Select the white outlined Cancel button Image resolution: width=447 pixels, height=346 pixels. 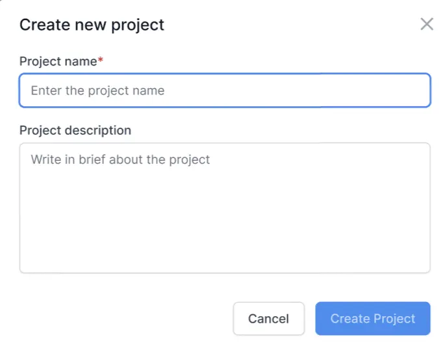(x=268, y=318)
